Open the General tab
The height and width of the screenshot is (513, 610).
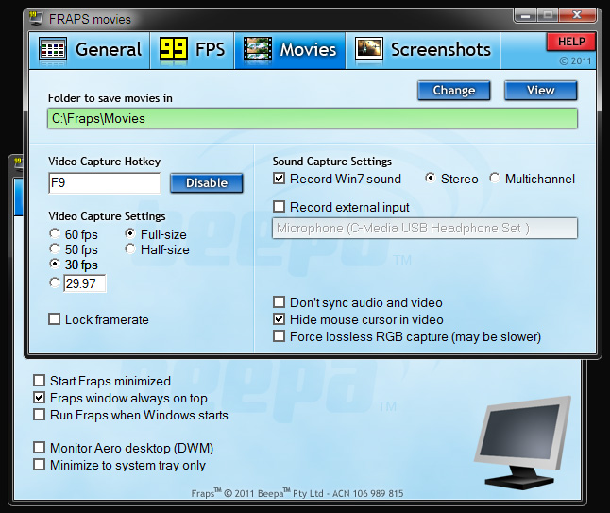tap(90, 50)
